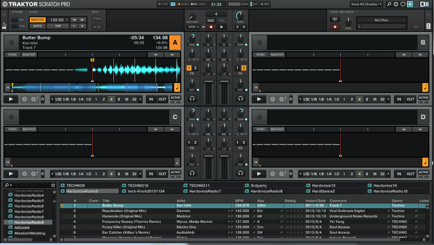Toggle FX unit 2 assignment for Deck A
434x245 pixels.
click(x=195, y=68)
